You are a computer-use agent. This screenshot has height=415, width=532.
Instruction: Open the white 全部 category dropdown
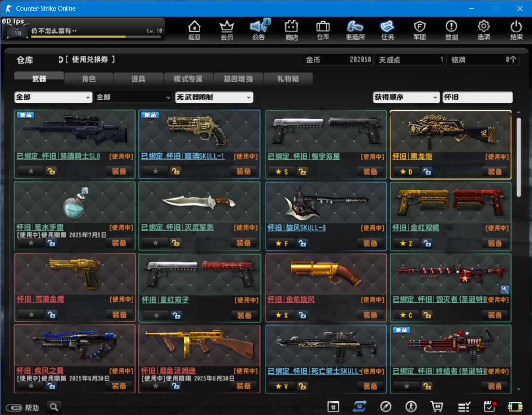(53, 97)
